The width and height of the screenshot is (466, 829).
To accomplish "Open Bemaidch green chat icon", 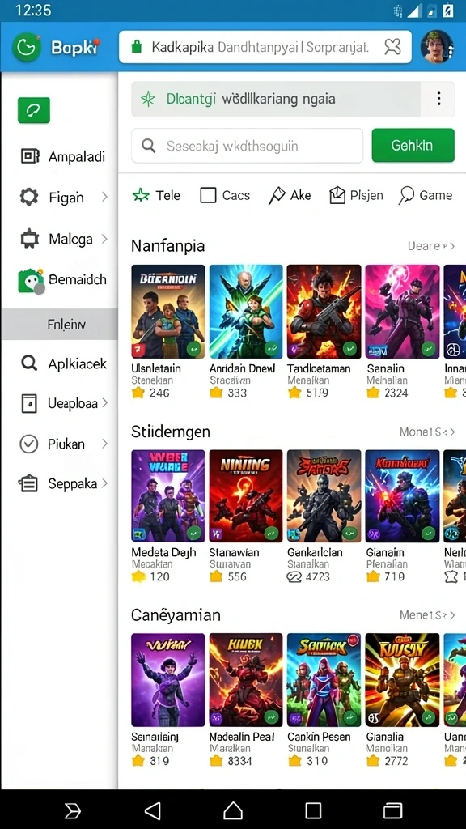I will 31,281.
